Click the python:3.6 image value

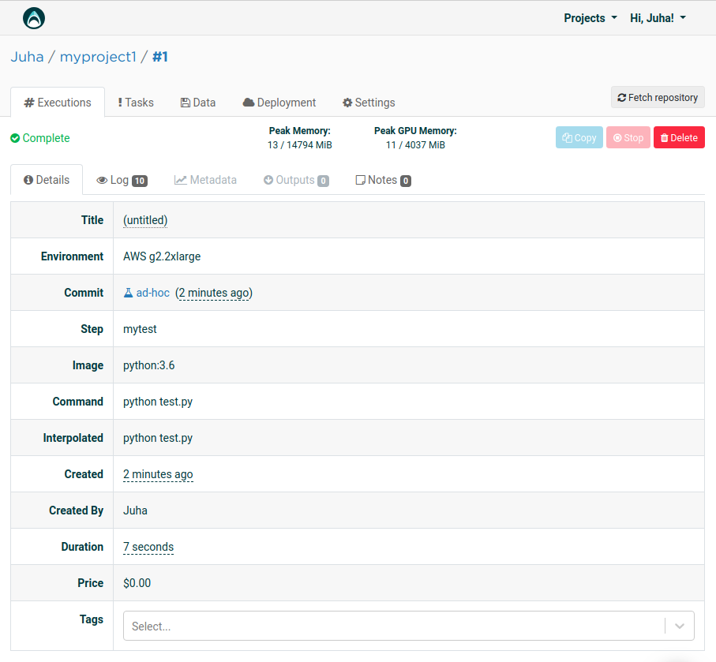point(149,365)
